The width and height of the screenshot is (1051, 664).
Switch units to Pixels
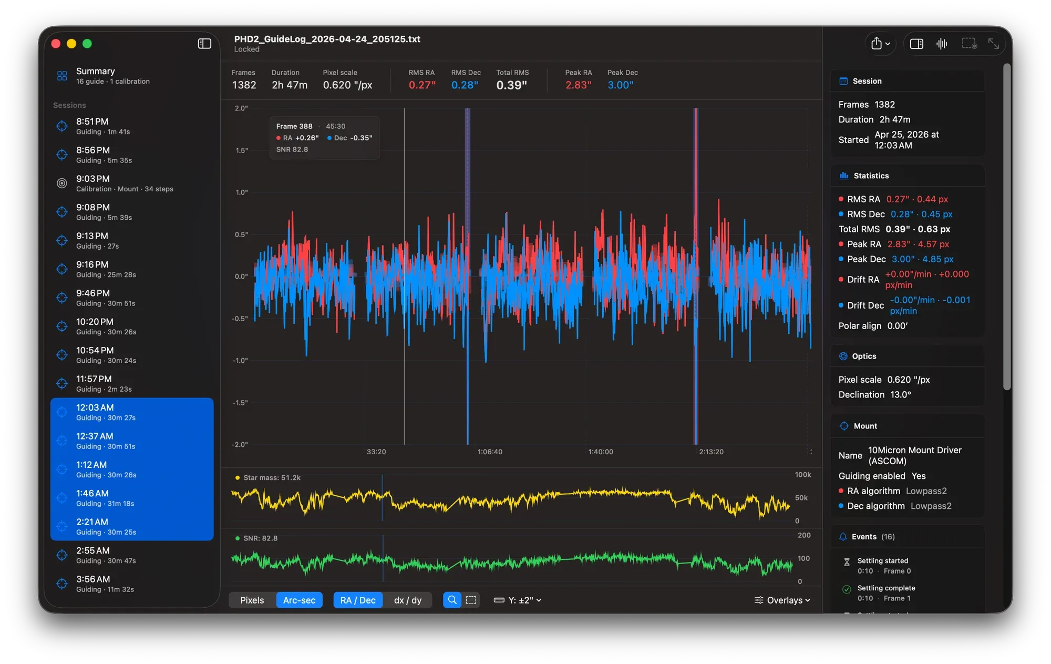(x=252, y=600)
